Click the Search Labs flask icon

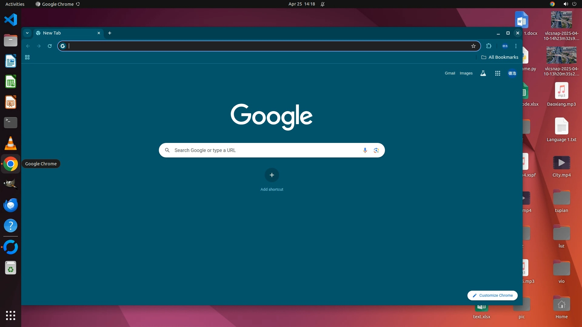[x=483, y=73]
